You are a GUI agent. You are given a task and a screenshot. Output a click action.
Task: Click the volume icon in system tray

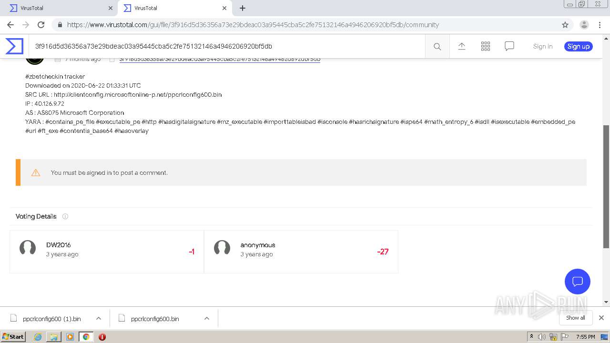542,337
